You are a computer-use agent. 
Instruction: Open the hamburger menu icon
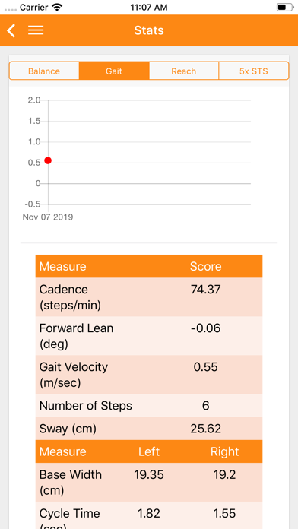tap(36, 30)
